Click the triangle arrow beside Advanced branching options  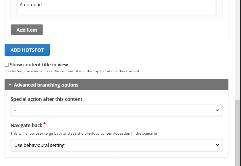click(x=10, y=85)
